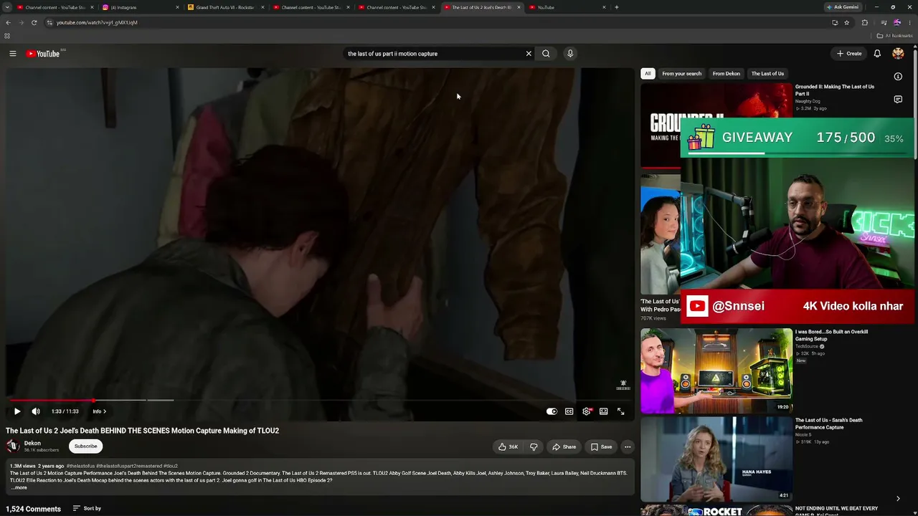Image resolution: width=918 pixels, height=516 pixels.
Task: Select The Last of Us chip
Action: pyautogui.click(x=767, y=74)
